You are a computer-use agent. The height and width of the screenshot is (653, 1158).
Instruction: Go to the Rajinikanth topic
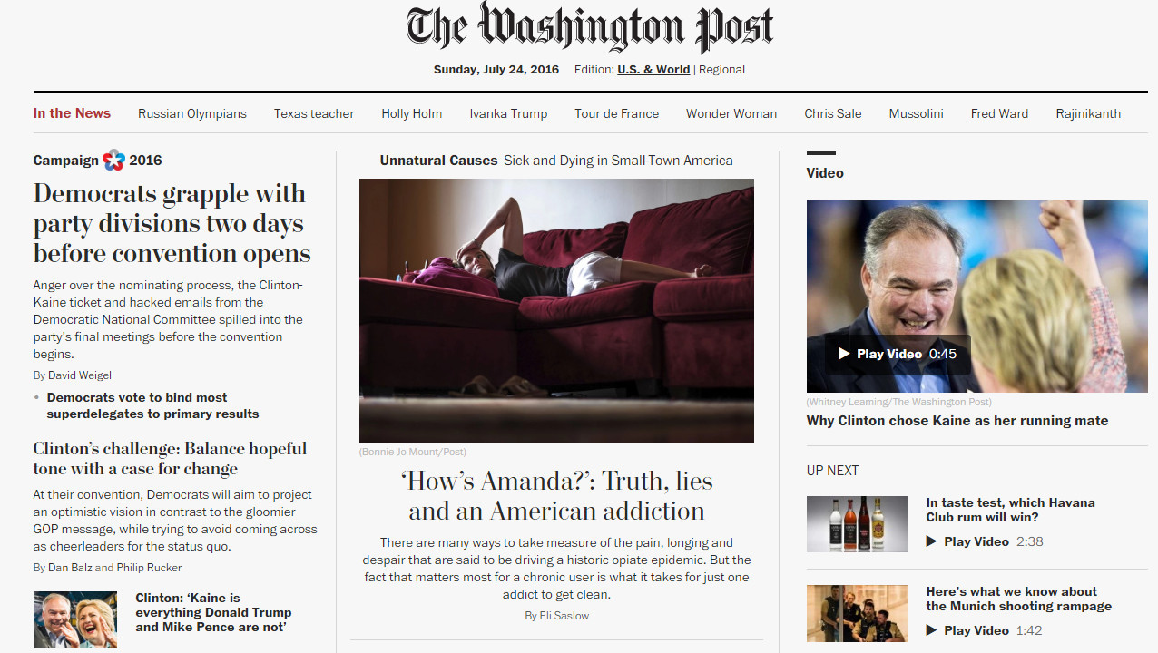pos(1088,113)
